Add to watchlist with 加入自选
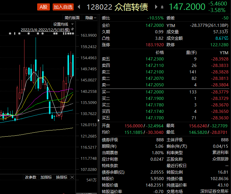 pyautogui.click(x=63, y=7)
